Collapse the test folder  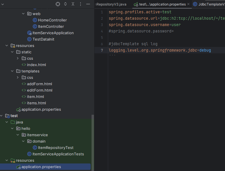(1, 116)
